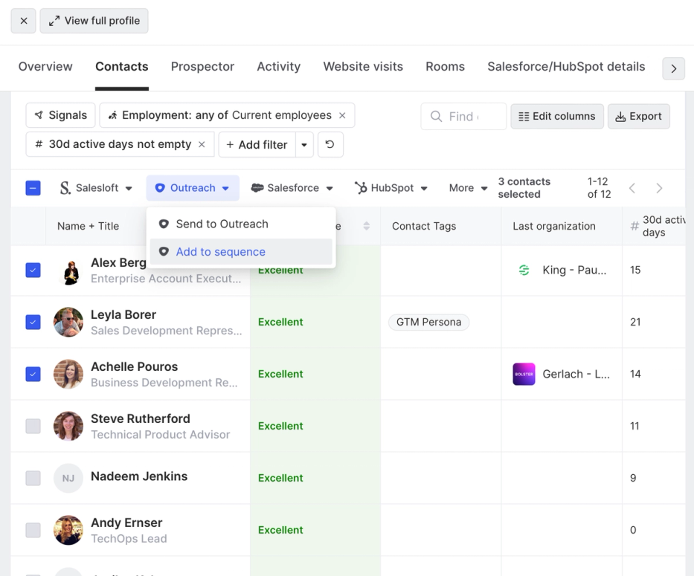Open Steve Rutherford's contact name

point(141,418)
